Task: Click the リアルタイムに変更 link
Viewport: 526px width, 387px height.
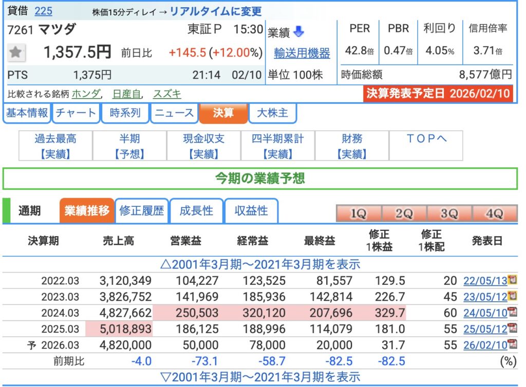Action: click(x=215, y=11)
